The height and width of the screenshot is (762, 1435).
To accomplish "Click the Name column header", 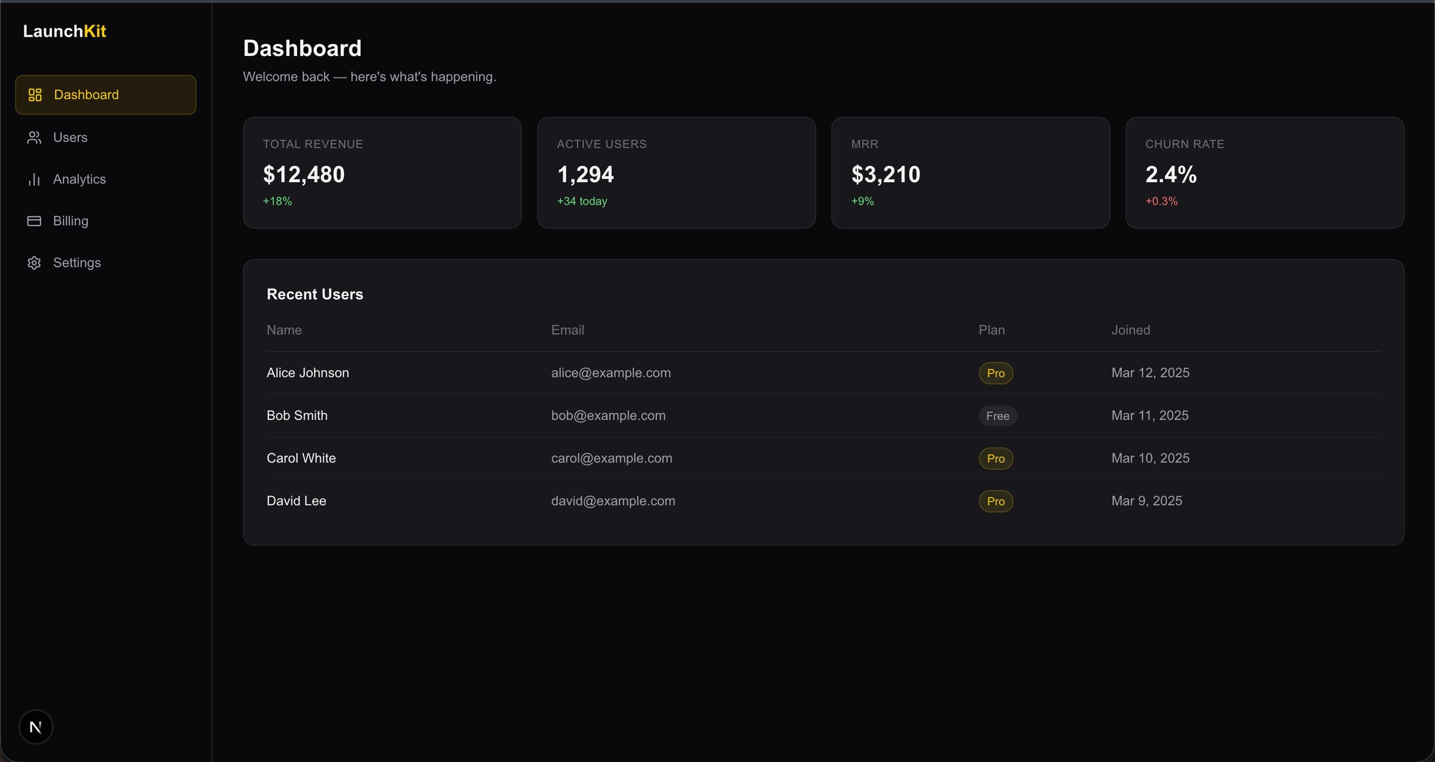I will (x=284, y=331).
